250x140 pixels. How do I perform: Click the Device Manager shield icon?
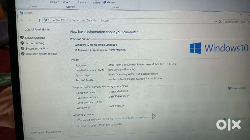22,38
